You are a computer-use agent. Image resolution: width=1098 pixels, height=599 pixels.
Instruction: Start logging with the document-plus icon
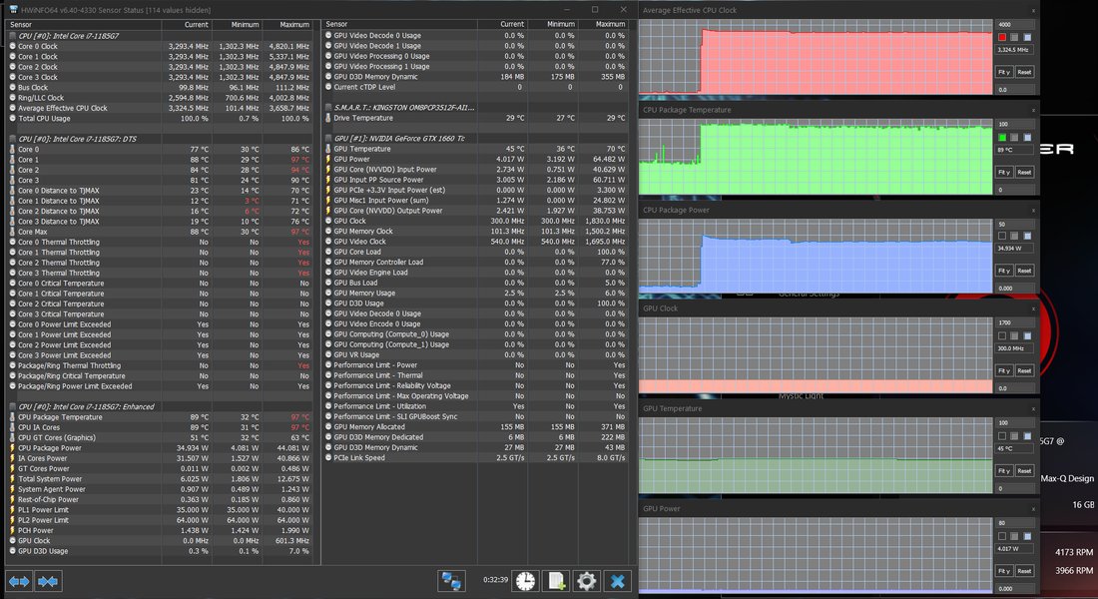[556, 581]
